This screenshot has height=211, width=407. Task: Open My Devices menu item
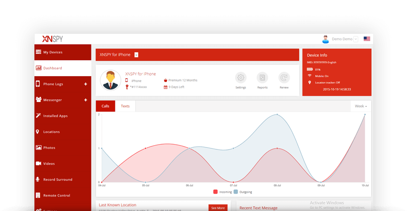pyautogui.click(x=63, y=52)
